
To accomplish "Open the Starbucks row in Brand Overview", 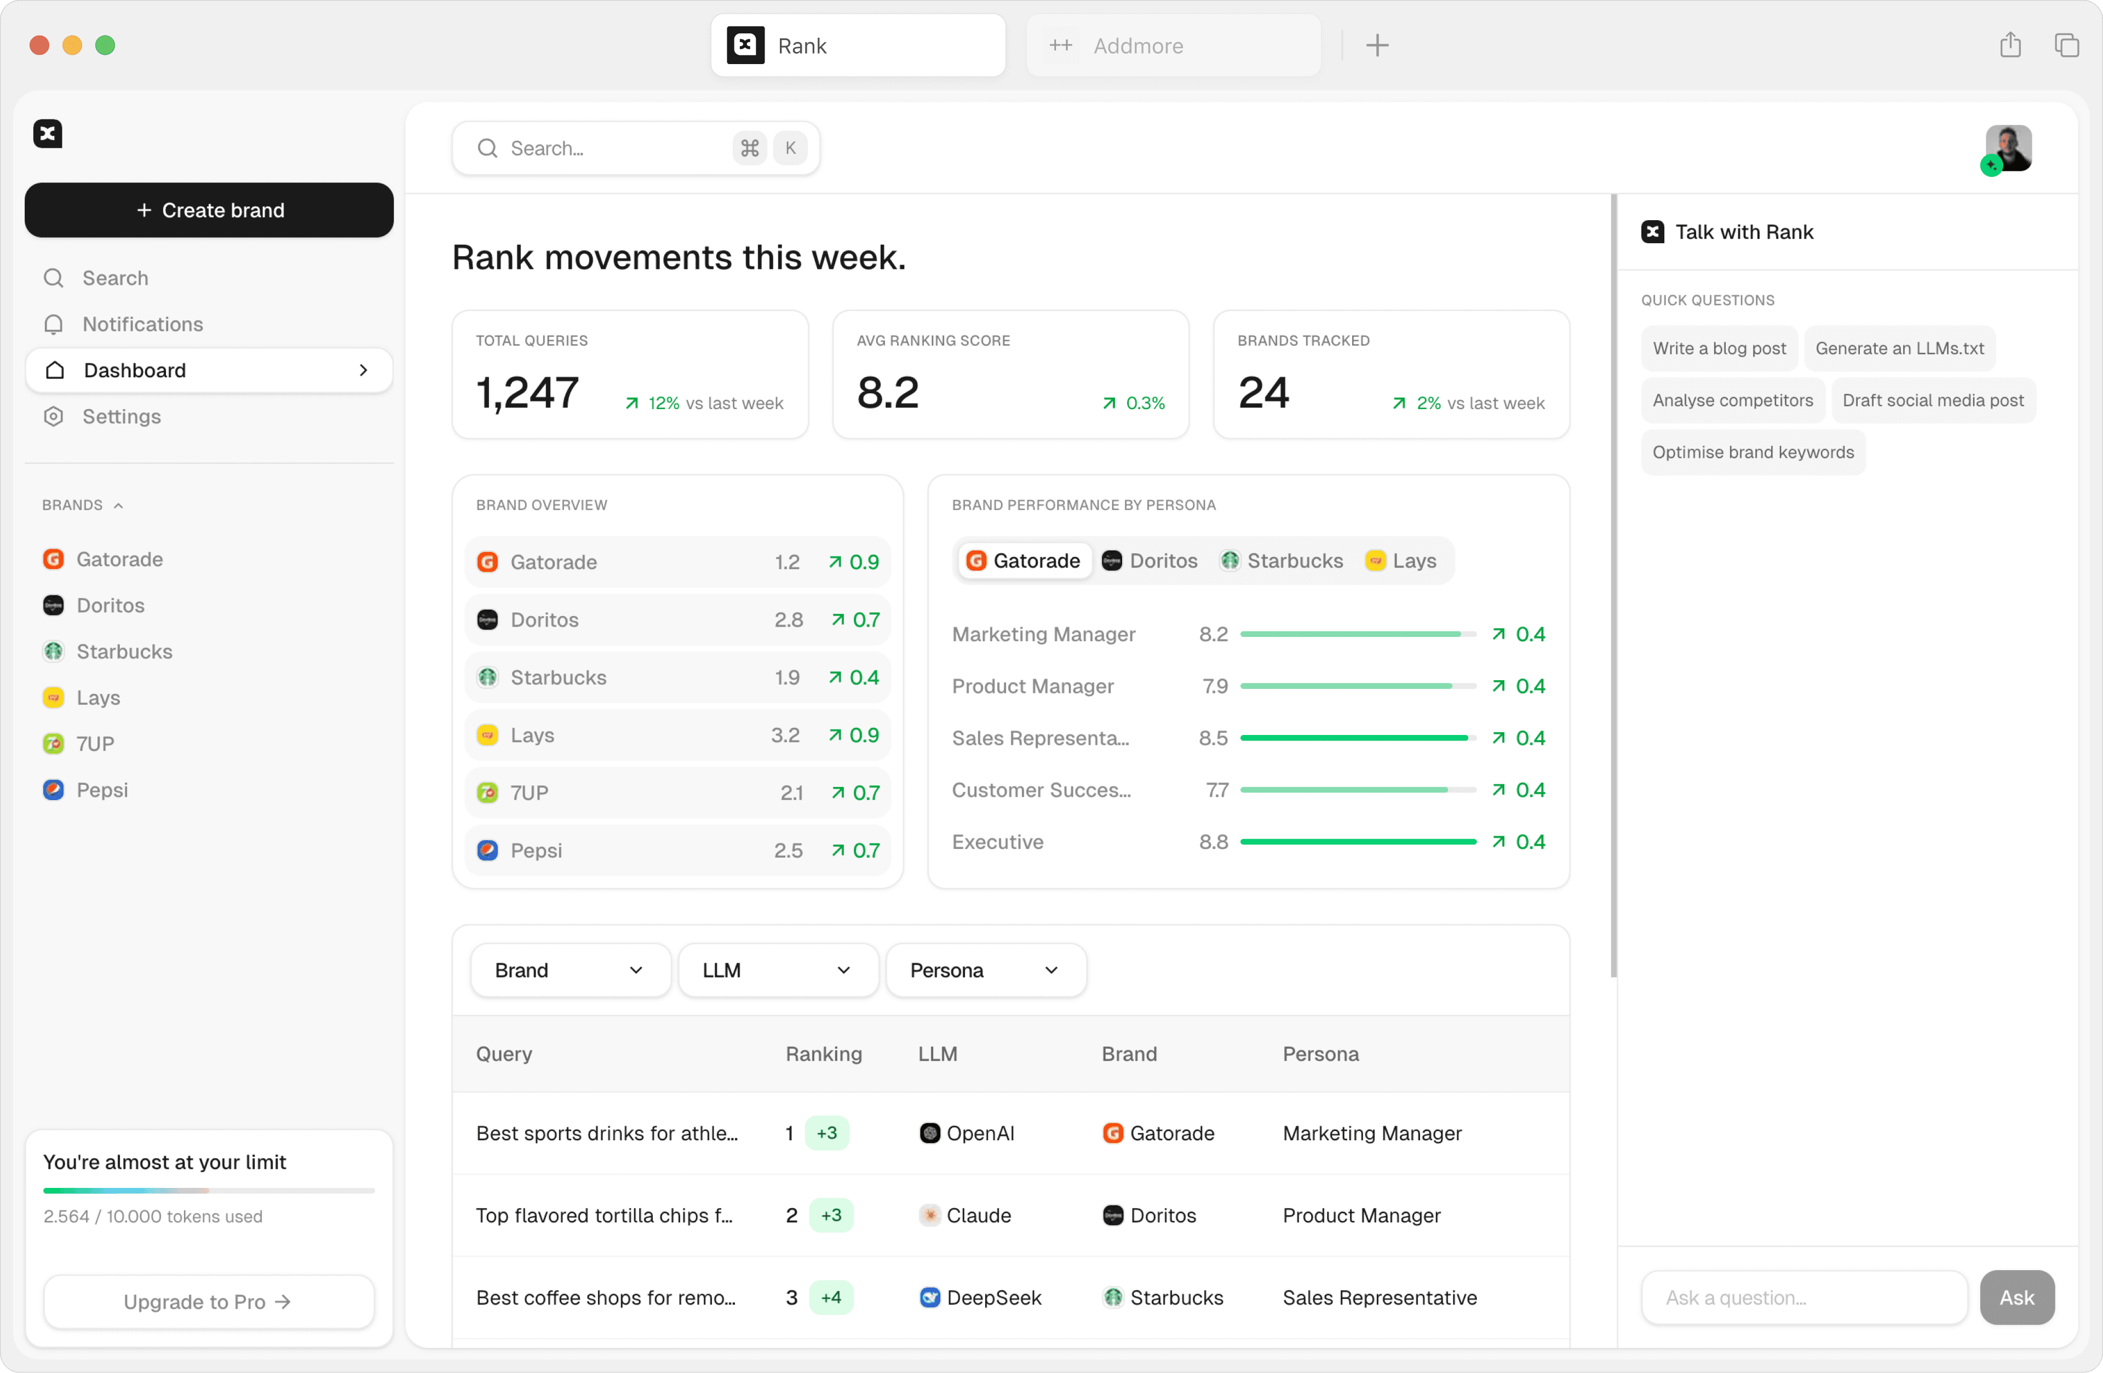I will 677,677.
